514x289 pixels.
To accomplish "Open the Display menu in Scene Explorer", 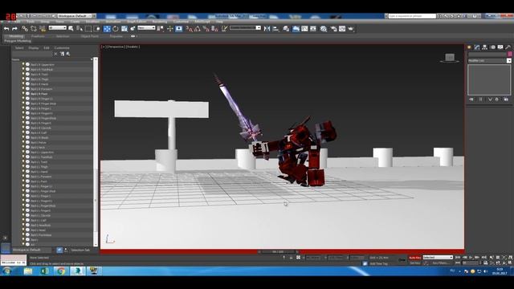I will click(x=34, y=48).
